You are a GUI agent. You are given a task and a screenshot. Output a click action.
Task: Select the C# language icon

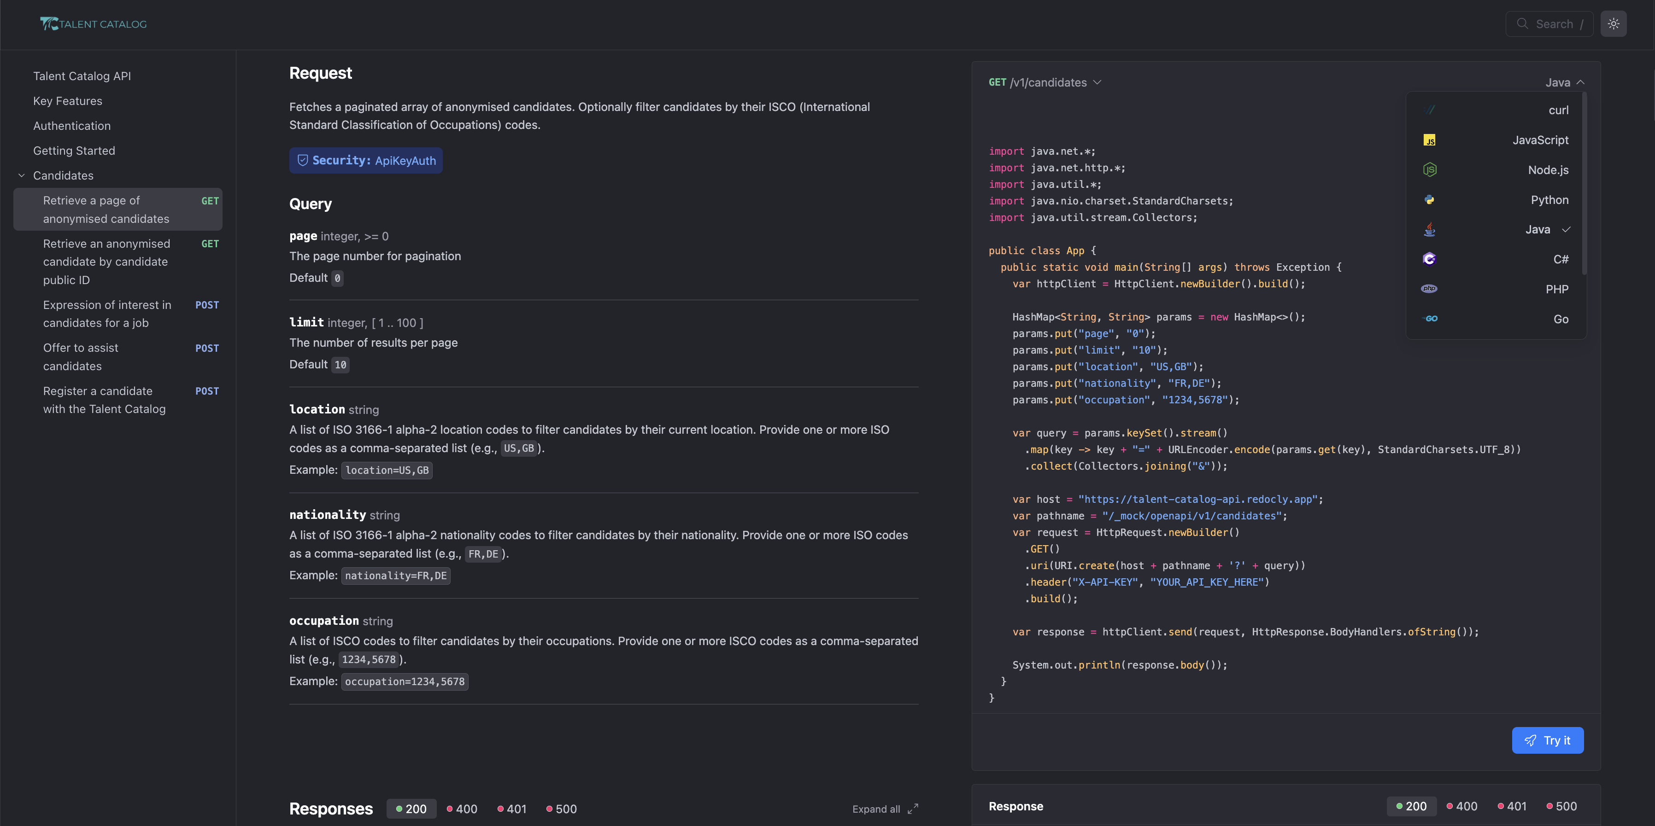pyautogui.click(x=1430, y=259)
